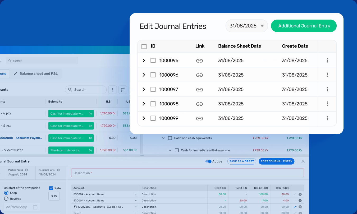Toggle the Active switch
The width and height of the screenshot is (357, 214).
pyautogui.click(x=209, y=161)
